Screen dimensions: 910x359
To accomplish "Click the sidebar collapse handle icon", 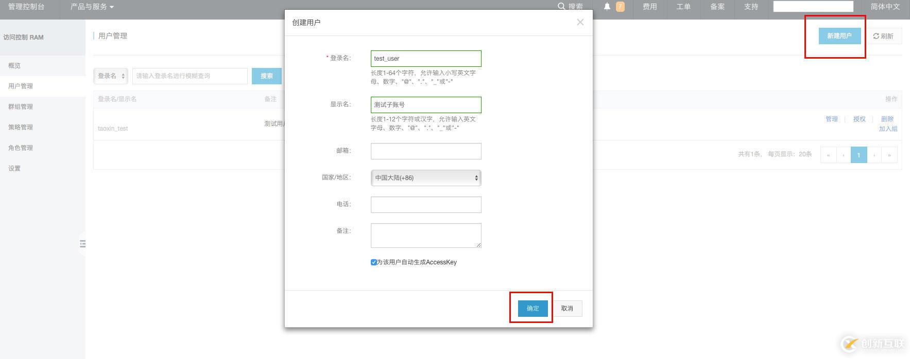I will tap(82, 244).
